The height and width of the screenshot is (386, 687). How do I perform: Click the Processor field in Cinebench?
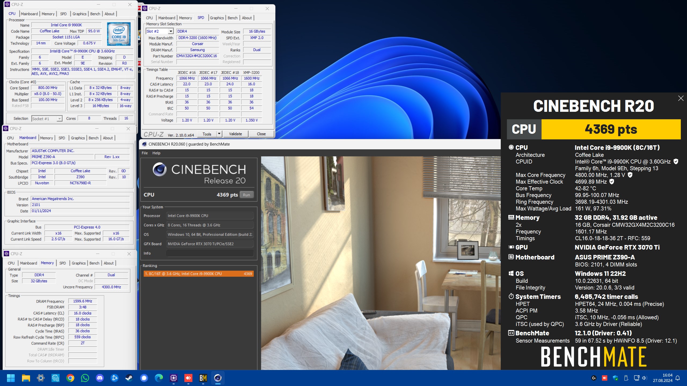210,216
